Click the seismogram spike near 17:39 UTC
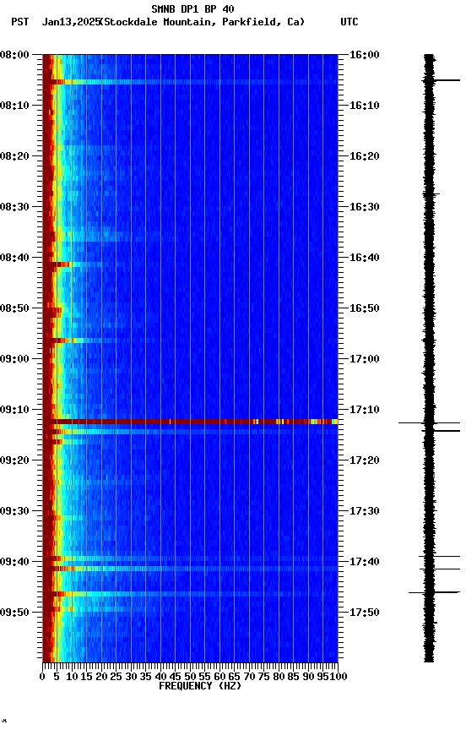The height and width of the screenshot is (730, 466). pos(440,557)
